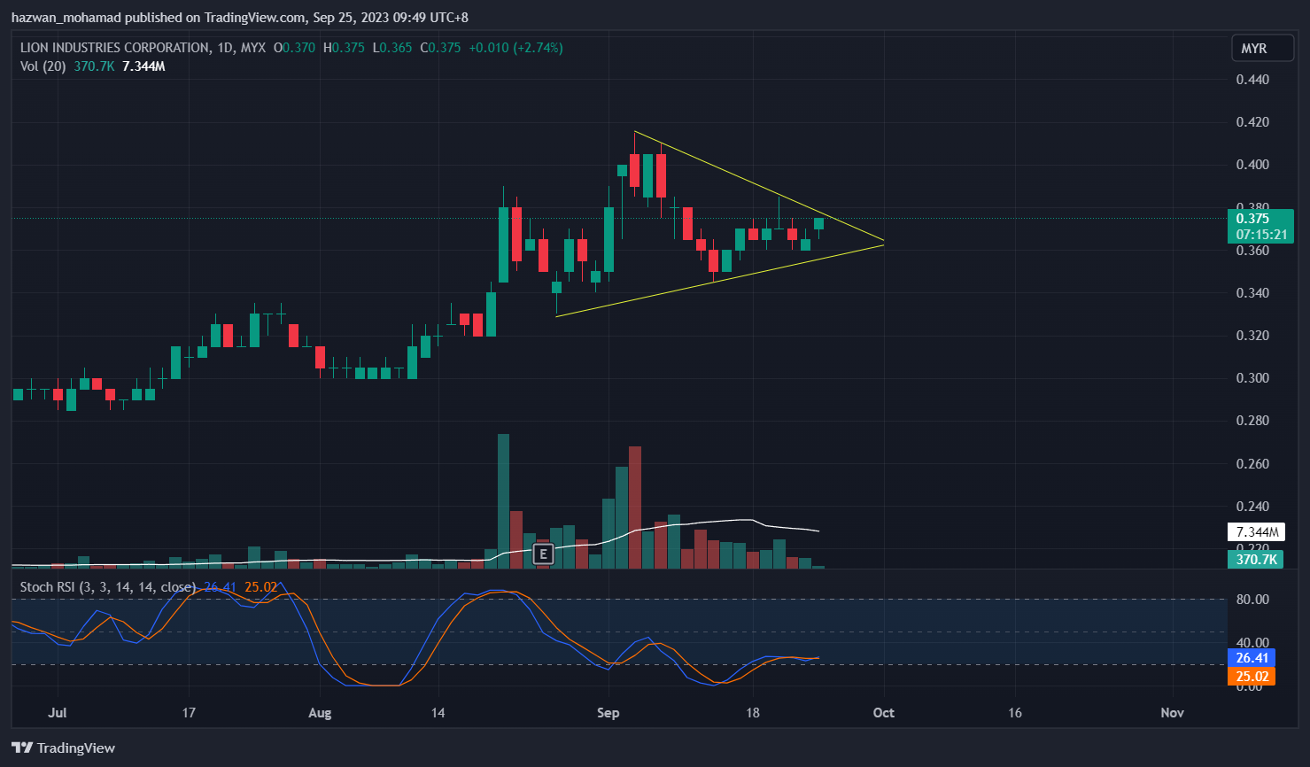Click the Nov label on the time axis
The image size is (1310, 767).
click(x=1173, y=713)
